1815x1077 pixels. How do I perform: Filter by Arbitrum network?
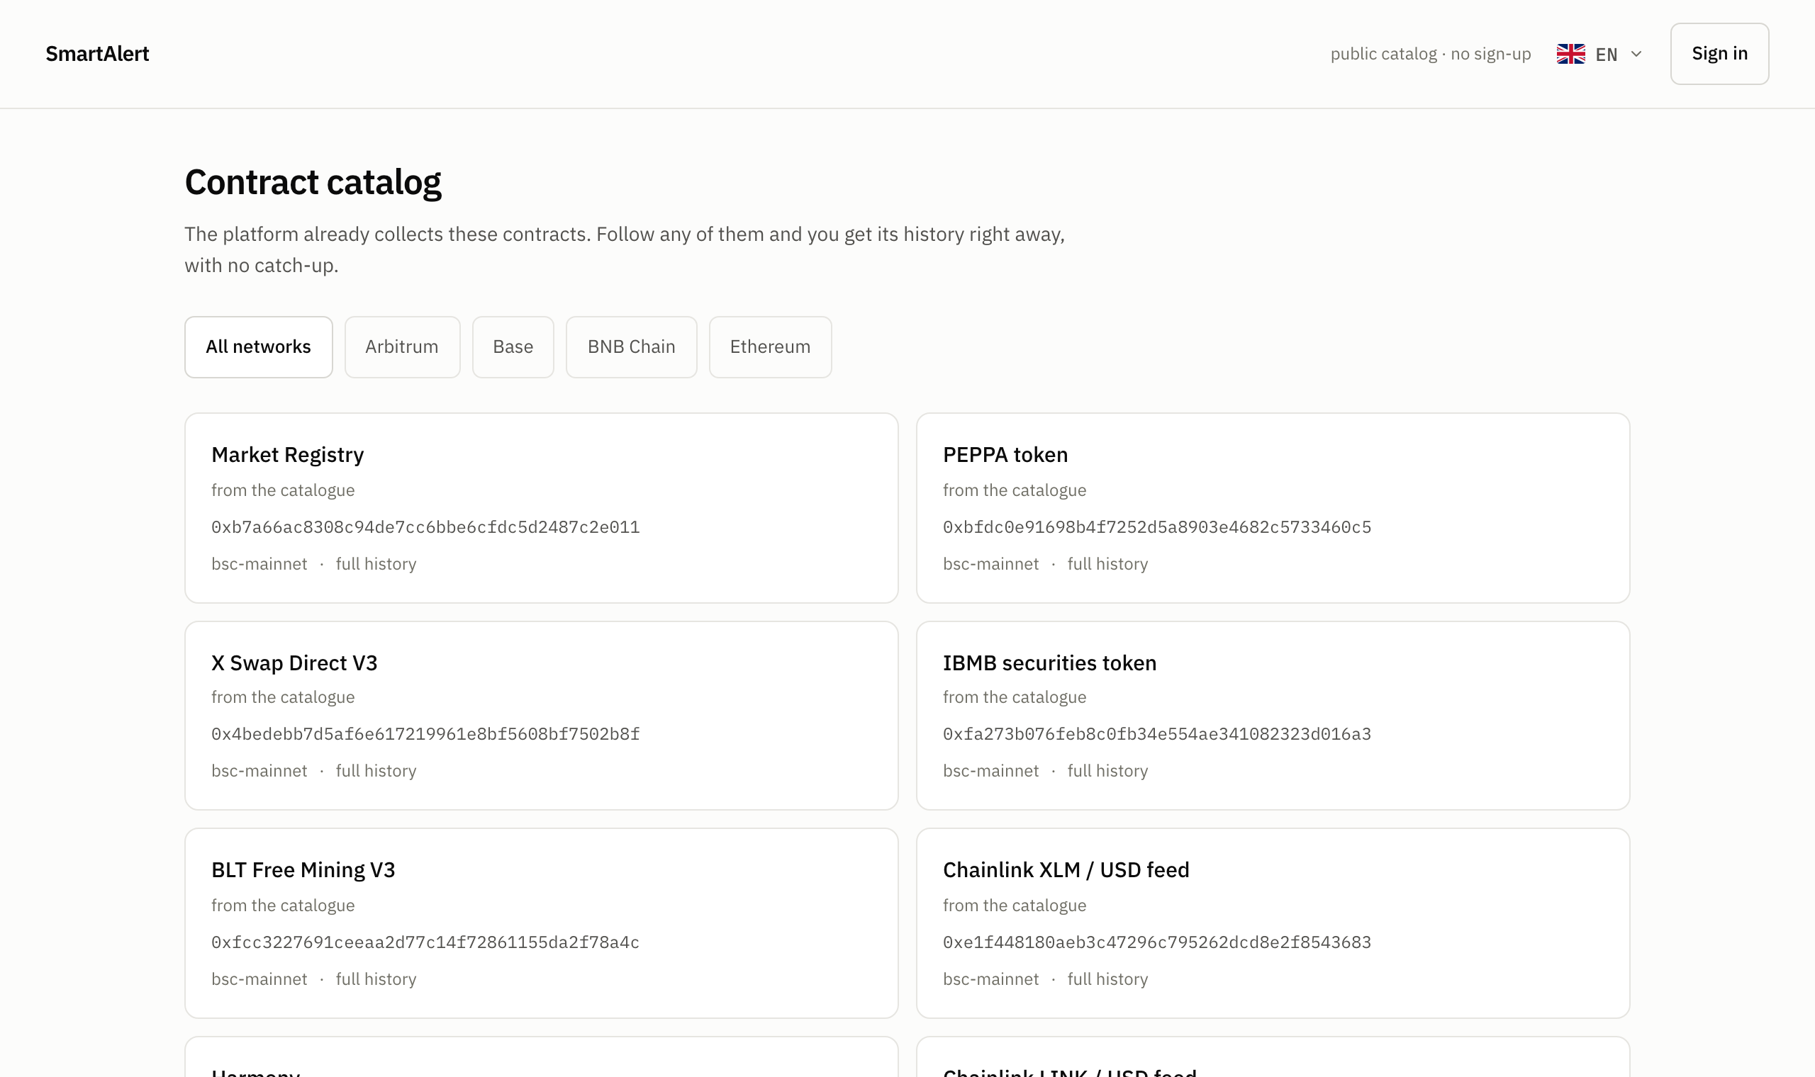pos(402,347)
